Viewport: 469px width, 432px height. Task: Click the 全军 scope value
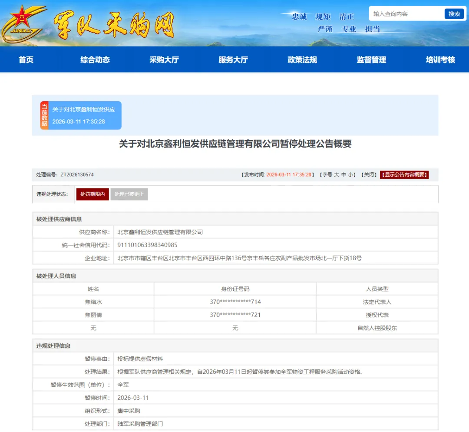(x=123, y=385)
